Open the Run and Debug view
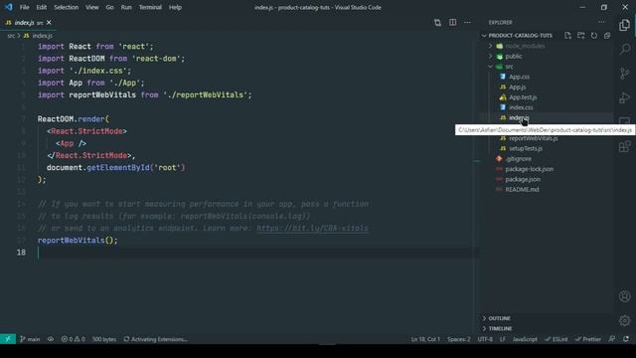The image size is (636, 358). pos(625,97)
